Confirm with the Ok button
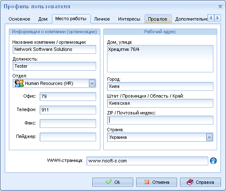This screenshot has height=191, width=226. coord(113,182)
